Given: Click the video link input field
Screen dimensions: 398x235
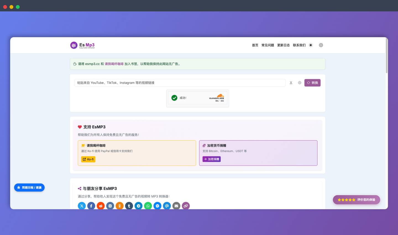Looking at the screenshot, I should click(180, 82).
